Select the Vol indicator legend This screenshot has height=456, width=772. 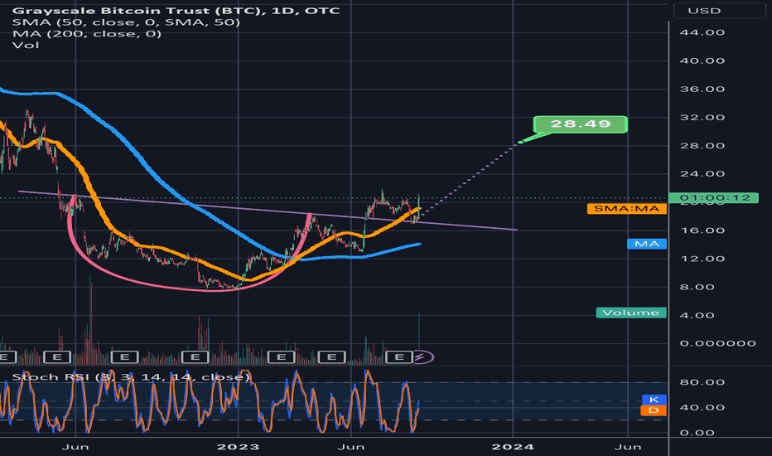tap(25, 45)
